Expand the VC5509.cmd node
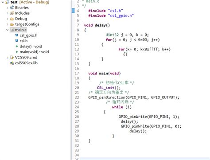 (x=8, y=58)
